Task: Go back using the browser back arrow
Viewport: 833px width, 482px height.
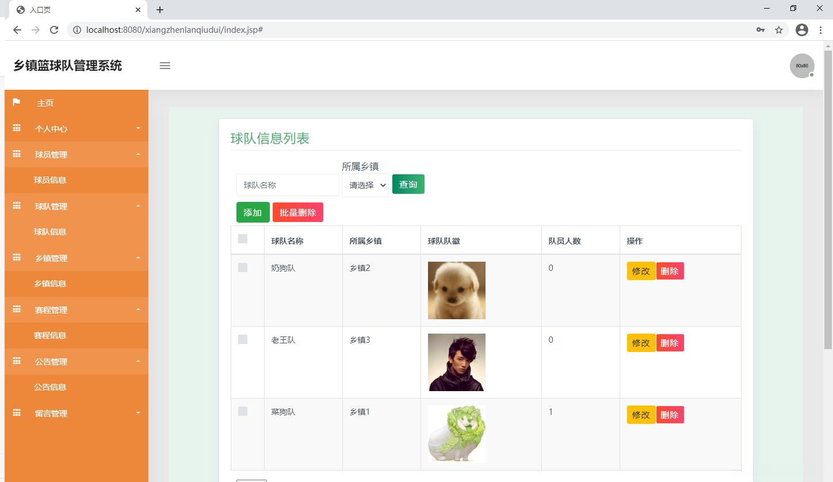Action: pyautogui.click(x=17, y=30)
